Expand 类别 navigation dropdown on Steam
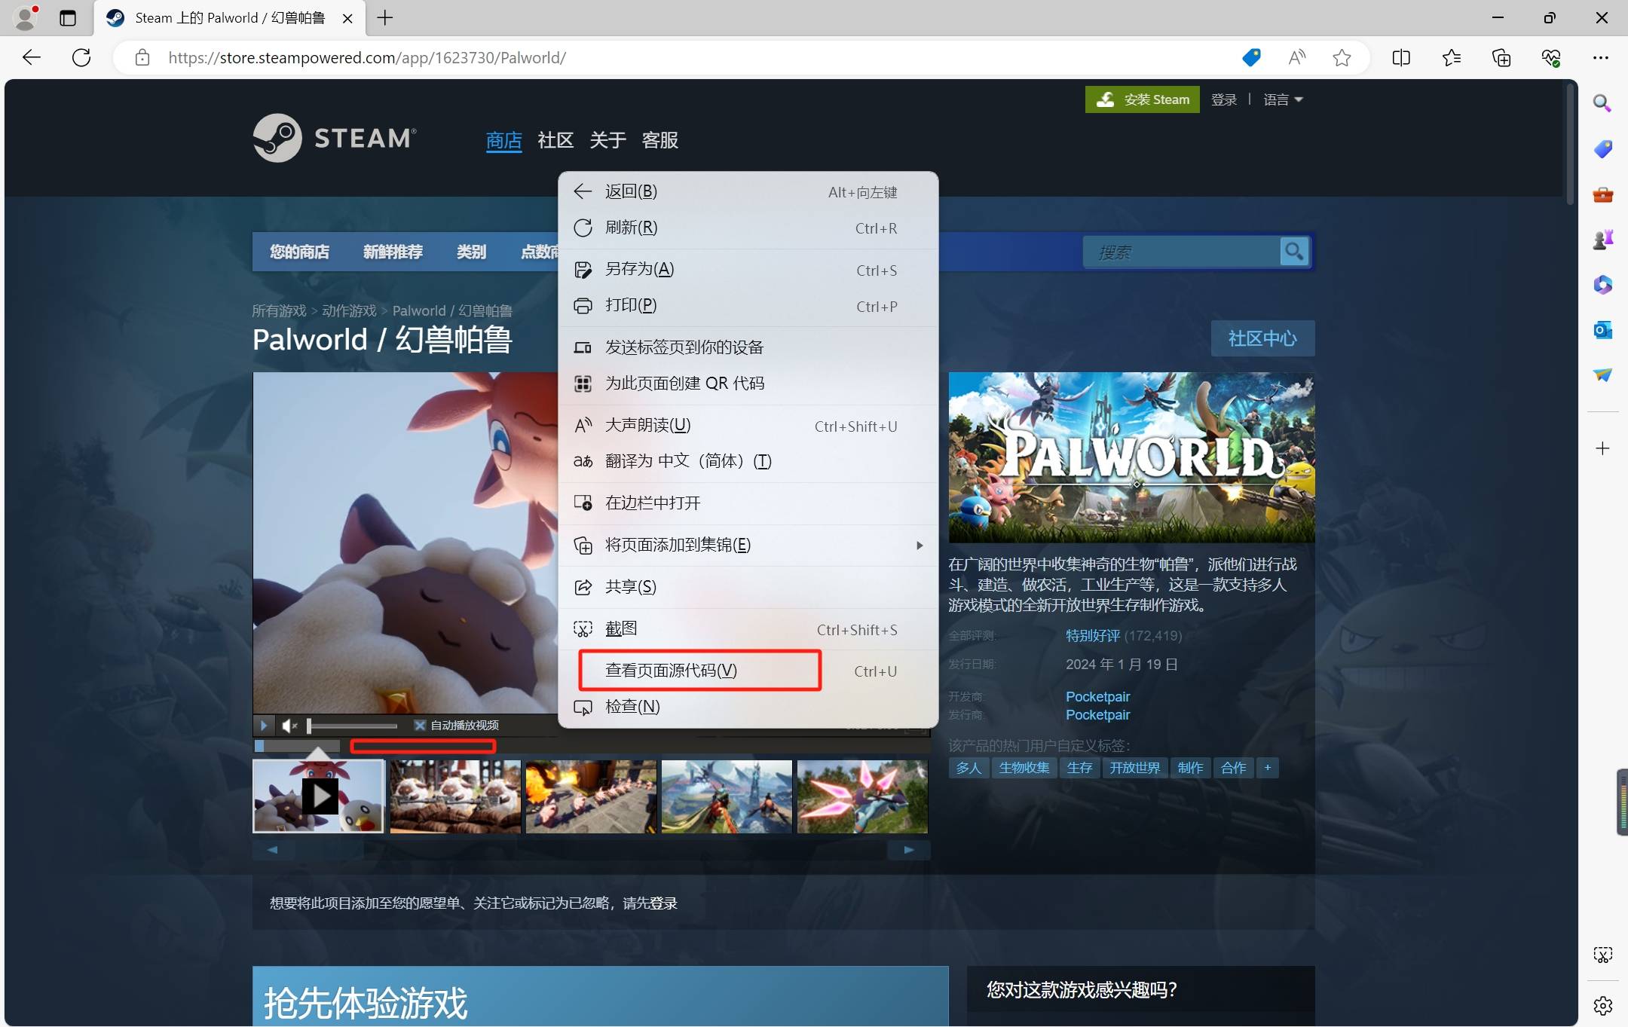The height and width of the screenshot is (1027, 1628). pos(471,249)
